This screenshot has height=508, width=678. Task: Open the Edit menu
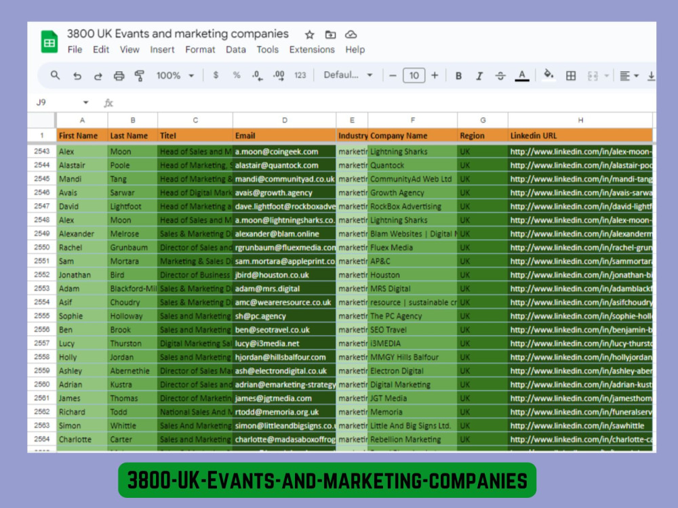[101, 49]
